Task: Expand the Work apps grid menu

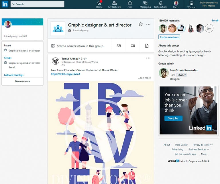Action: tap(191, 5)
